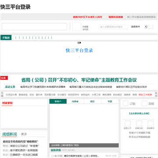Select the 专题 tab
The image size is (158, 158).
(110, 101)
